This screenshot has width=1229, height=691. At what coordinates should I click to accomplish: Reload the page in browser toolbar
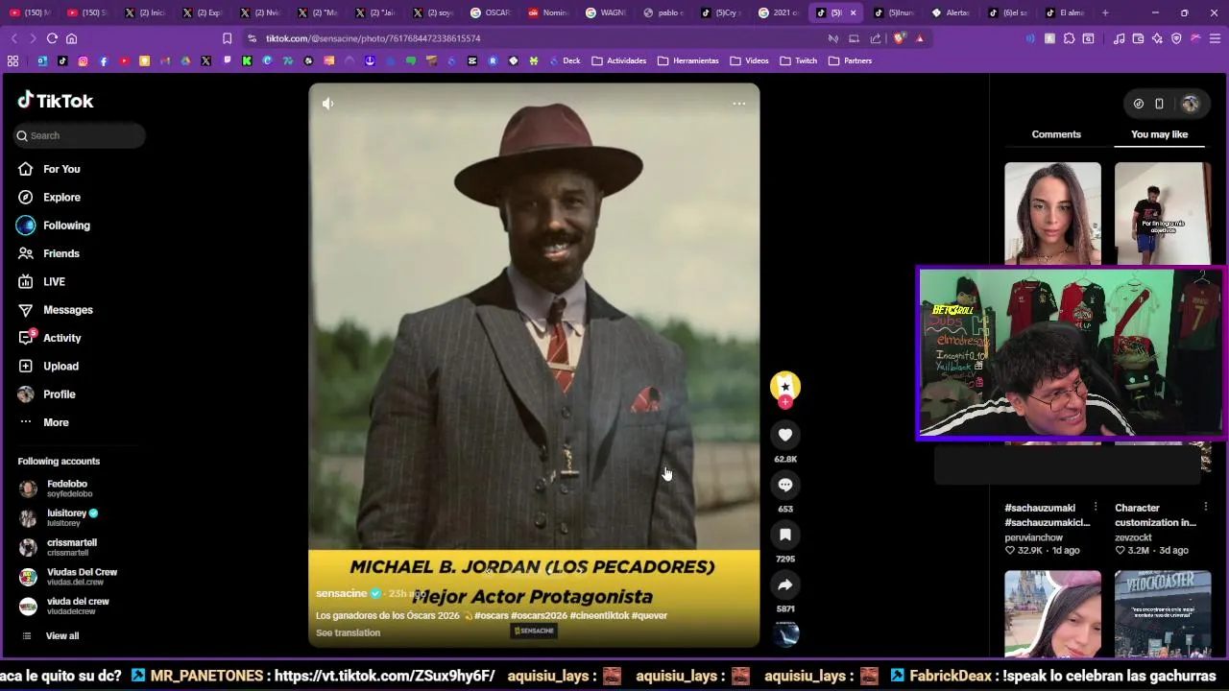52,38
